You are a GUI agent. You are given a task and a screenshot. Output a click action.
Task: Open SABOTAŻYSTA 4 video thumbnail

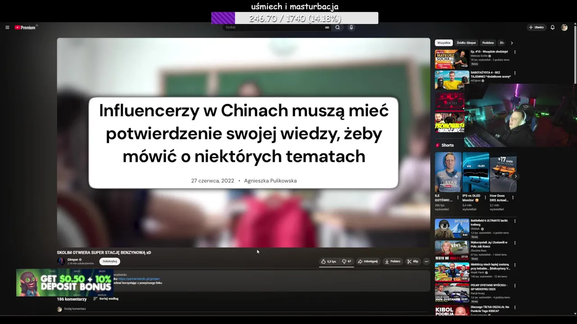coord(452,80)
